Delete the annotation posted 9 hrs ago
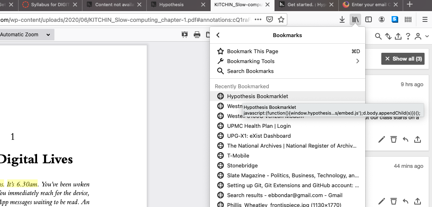432x207 pixels. 393,139
